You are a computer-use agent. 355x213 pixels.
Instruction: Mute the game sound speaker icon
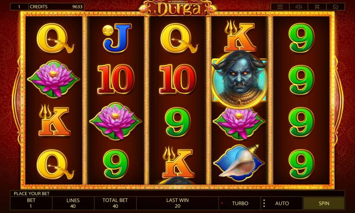pos(299,6)
